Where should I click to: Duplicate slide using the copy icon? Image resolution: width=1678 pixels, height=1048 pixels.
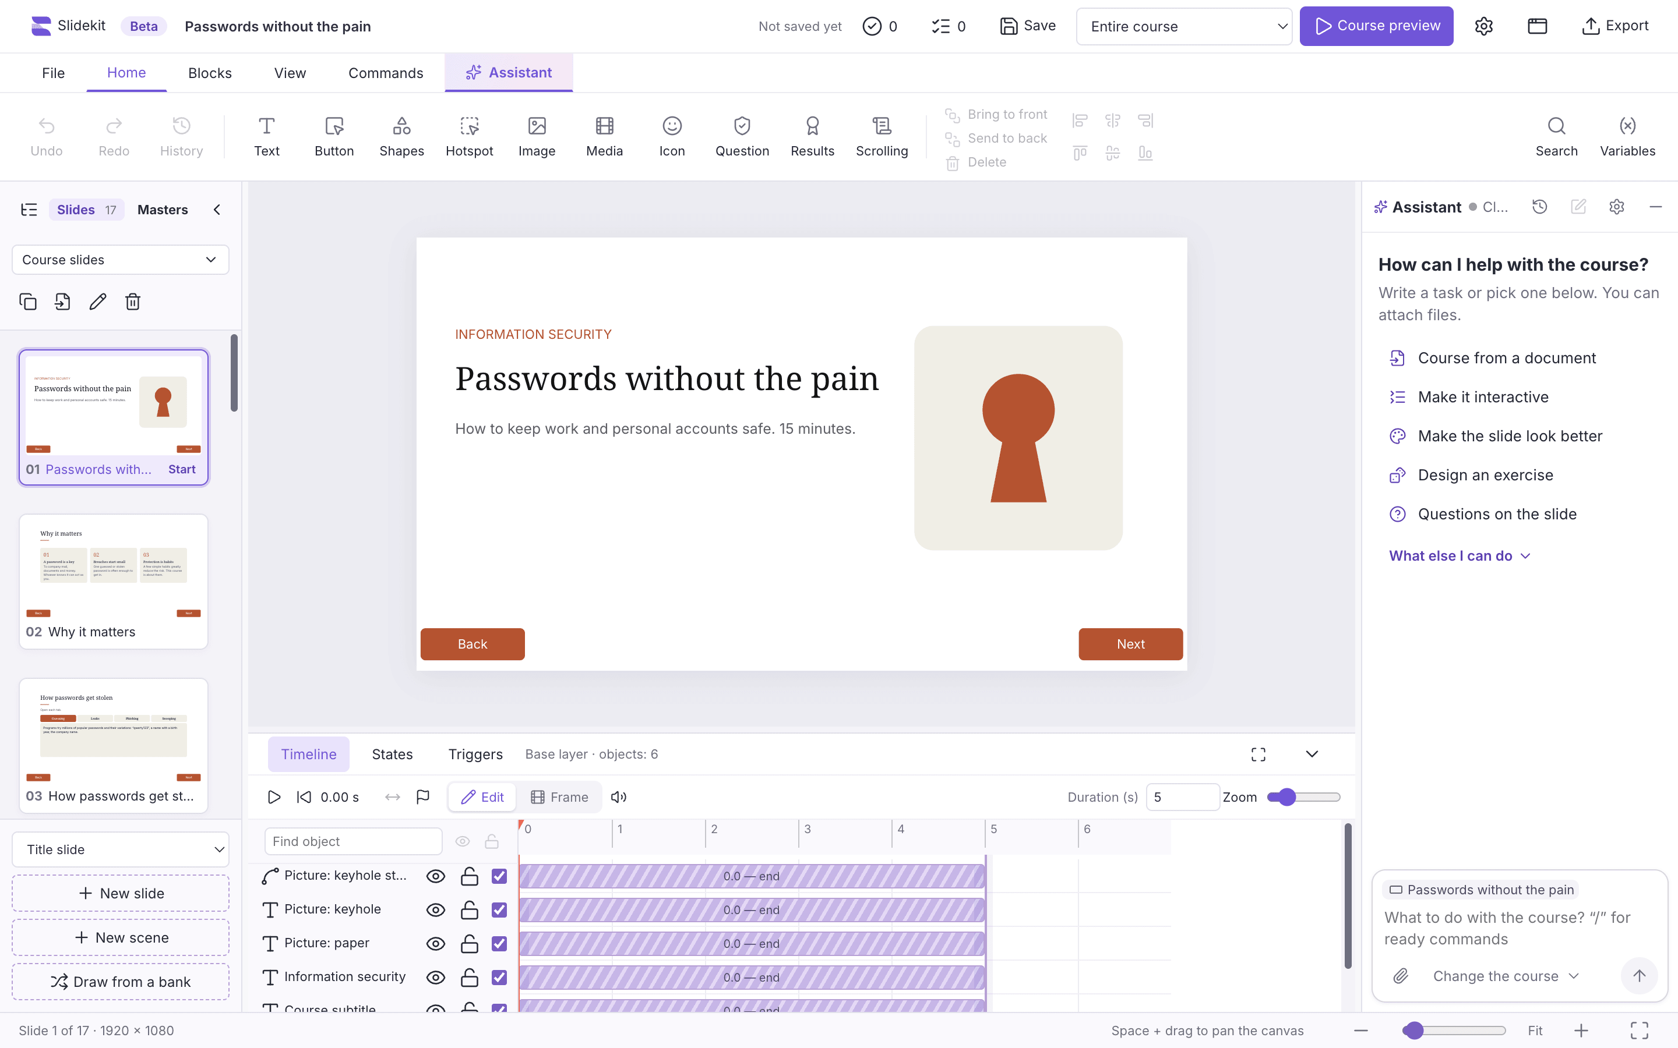coord(28,302)
